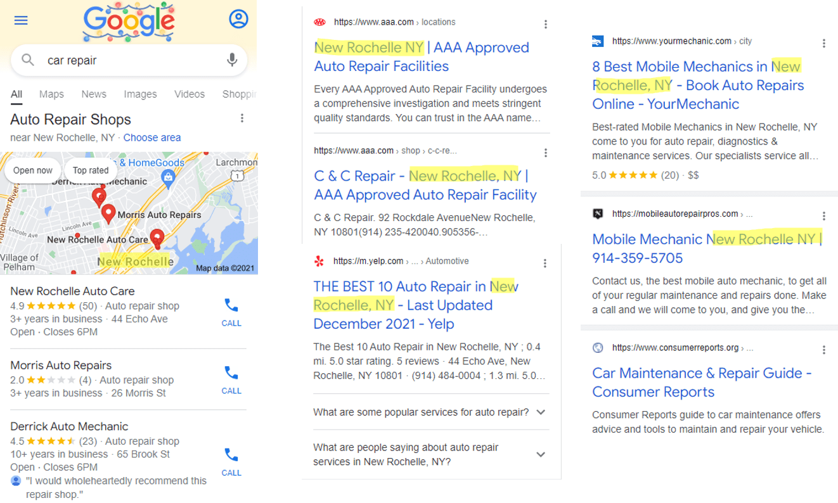838x503 pixels.
Task: Toggle the Open now filter
Action: click(33, 170)
